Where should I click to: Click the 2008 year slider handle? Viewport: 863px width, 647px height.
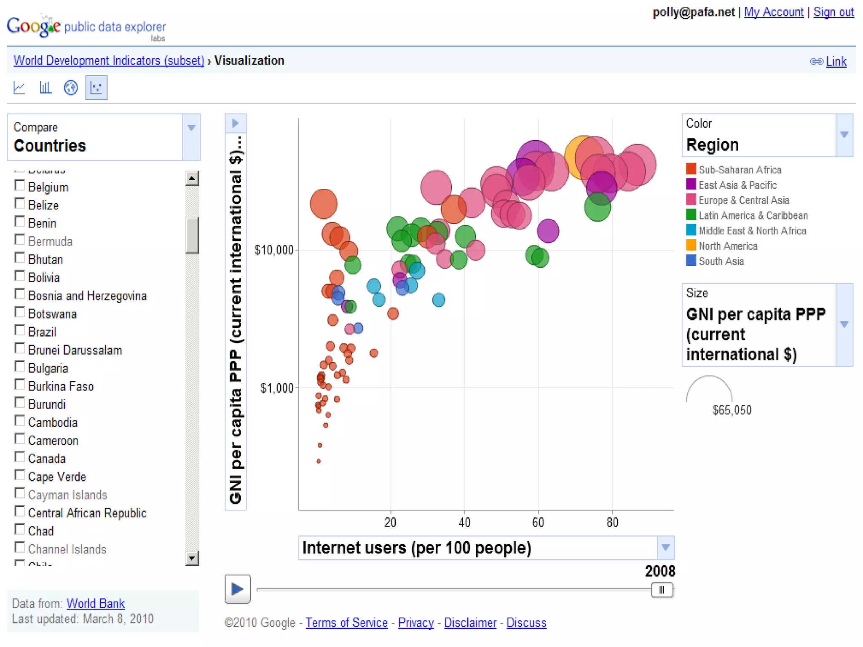(661, 590)
